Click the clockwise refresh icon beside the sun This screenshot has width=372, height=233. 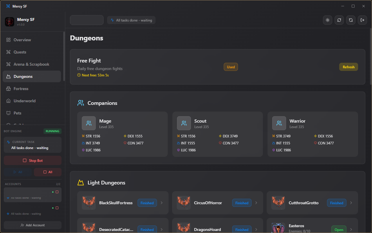339,20
